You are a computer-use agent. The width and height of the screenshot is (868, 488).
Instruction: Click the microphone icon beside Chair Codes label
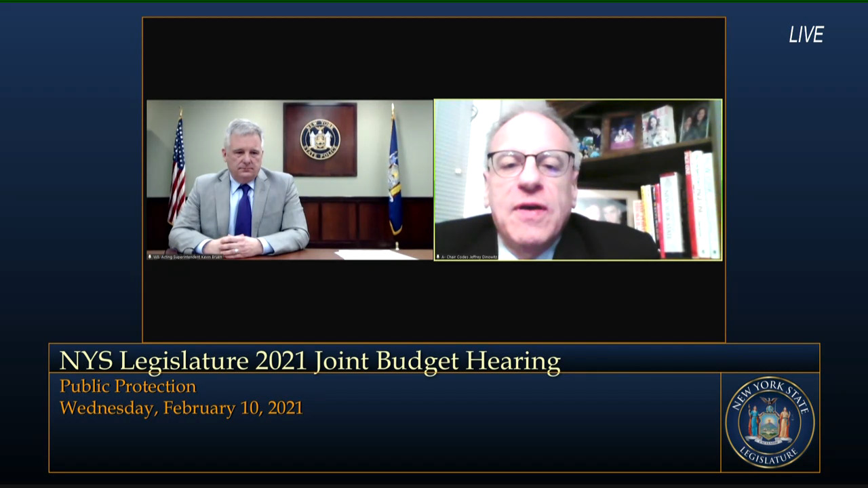tap(438, 257)
